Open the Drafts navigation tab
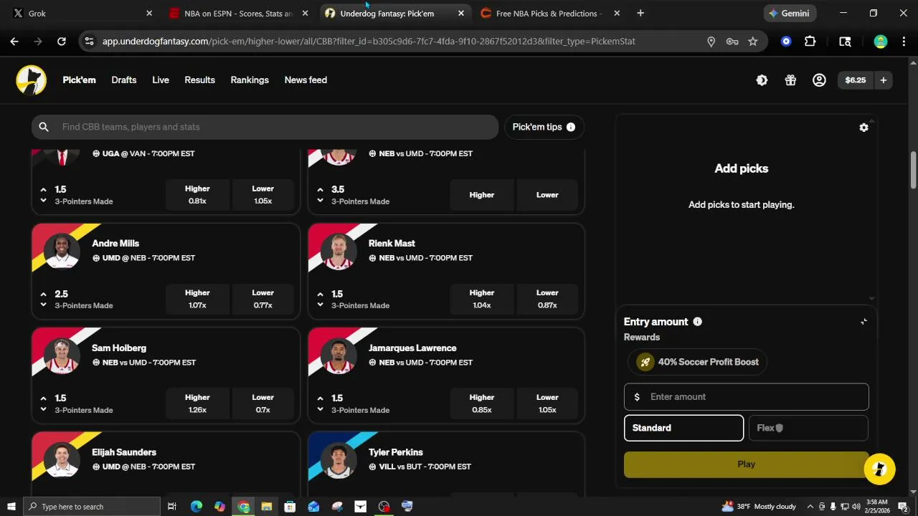The height and width of the screenshot is (516, 918). click(x=123, y=80)
